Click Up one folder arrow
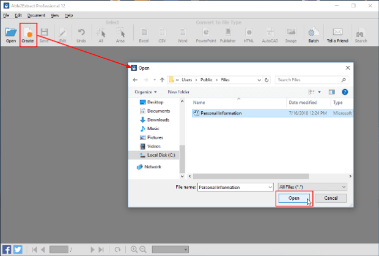The image size is (379, 256). click(162, 80)
